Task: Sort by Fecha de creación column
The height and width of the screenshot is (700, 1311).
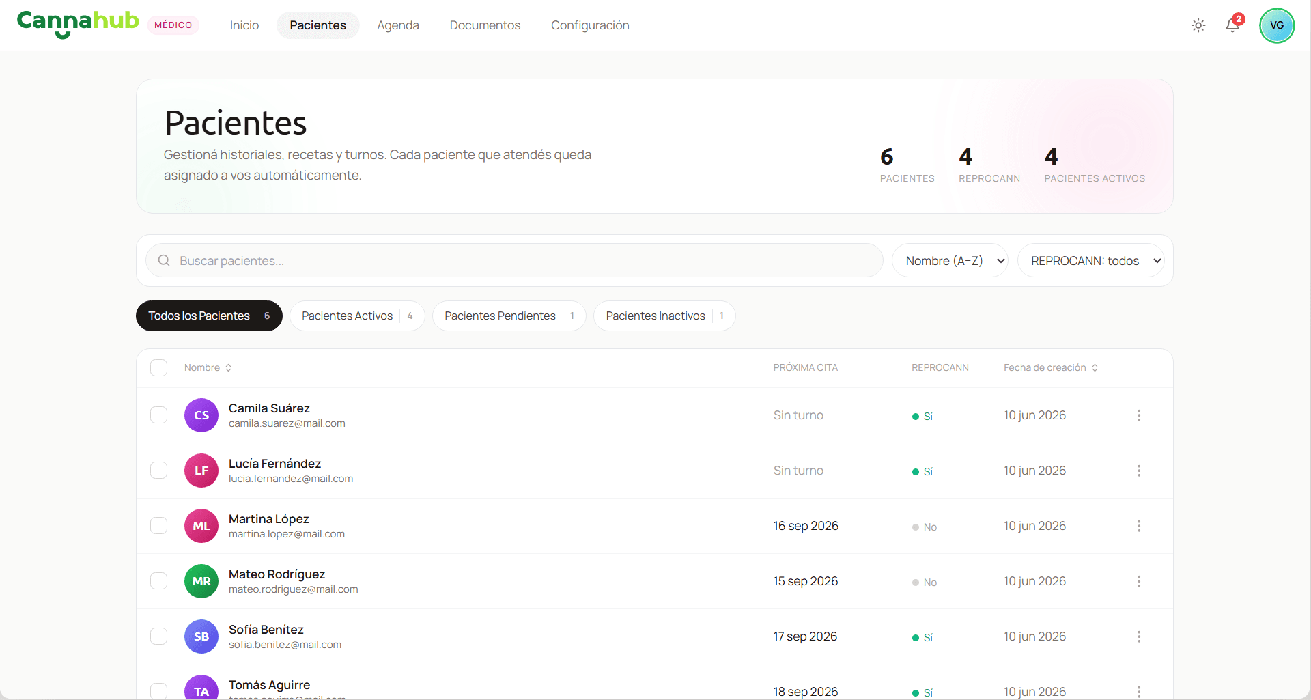Action: coord(1050,367)
